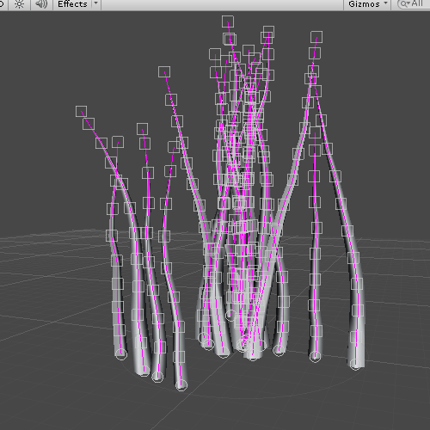Select the topmost square handle of the tallest center strand
This screenshot has width=430, height=430.
(x=228, y=21)
